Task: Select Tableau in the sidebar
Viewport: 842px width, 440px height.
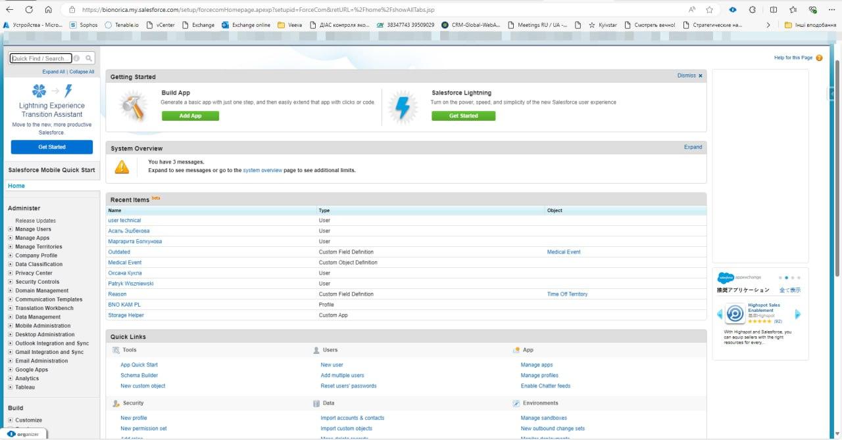Action: pos(25,387)
